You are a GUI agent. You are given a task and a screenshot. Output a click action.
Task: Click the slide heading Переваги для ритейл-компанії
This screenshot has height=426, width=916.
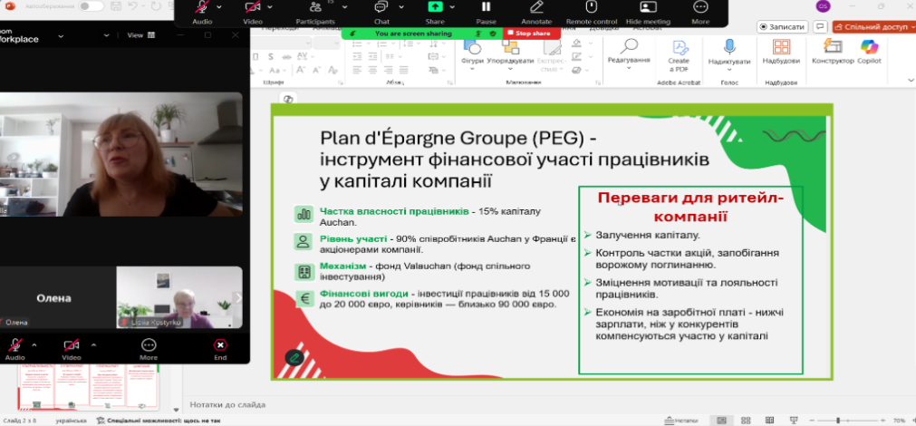click(x=689, y=207)
